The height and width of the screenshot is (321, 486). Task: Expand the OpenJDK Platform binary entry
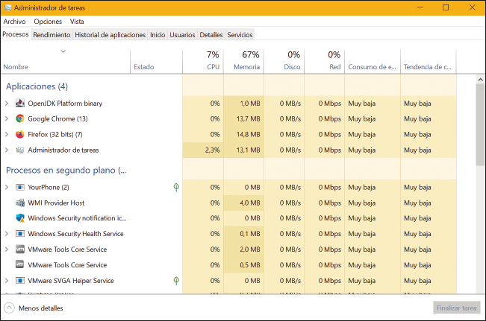tap(7, 103)
